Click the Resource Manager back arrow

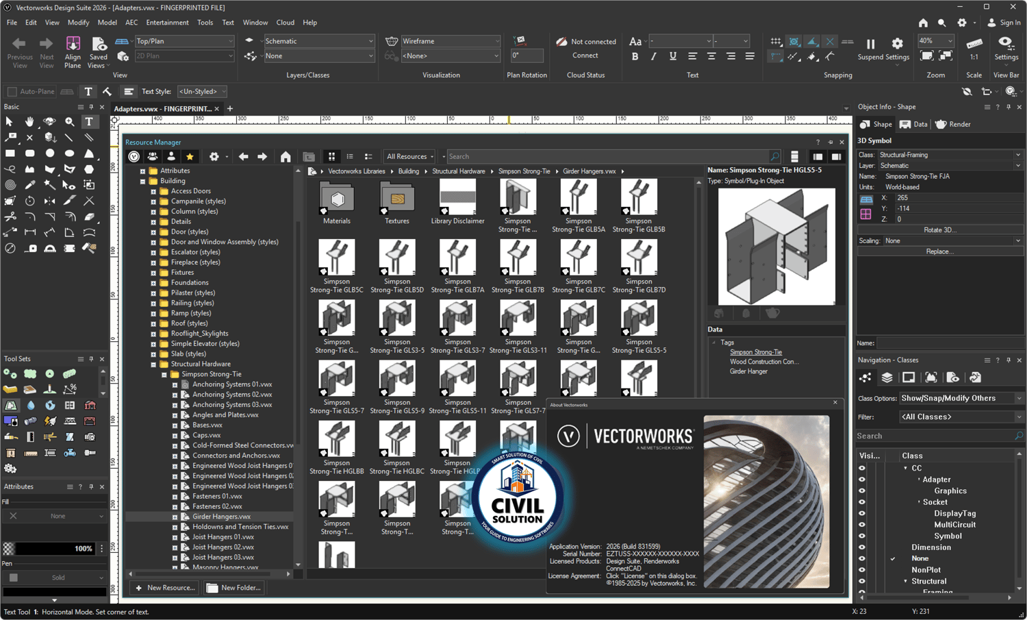[243, 157]
